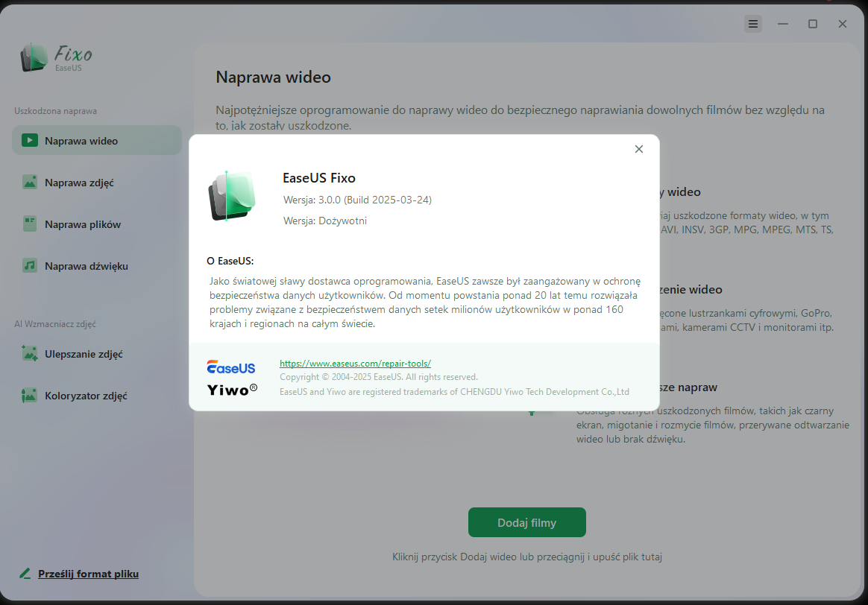
Task: Select the Ulepszanie zdjęć sidebar item
Action: [x=97, y=354]
